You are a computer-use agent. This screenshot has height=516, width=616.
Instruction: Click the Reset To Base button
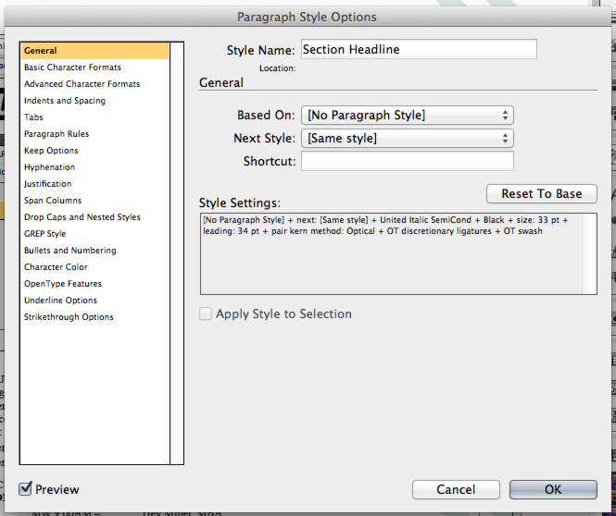tap(542, 193)
